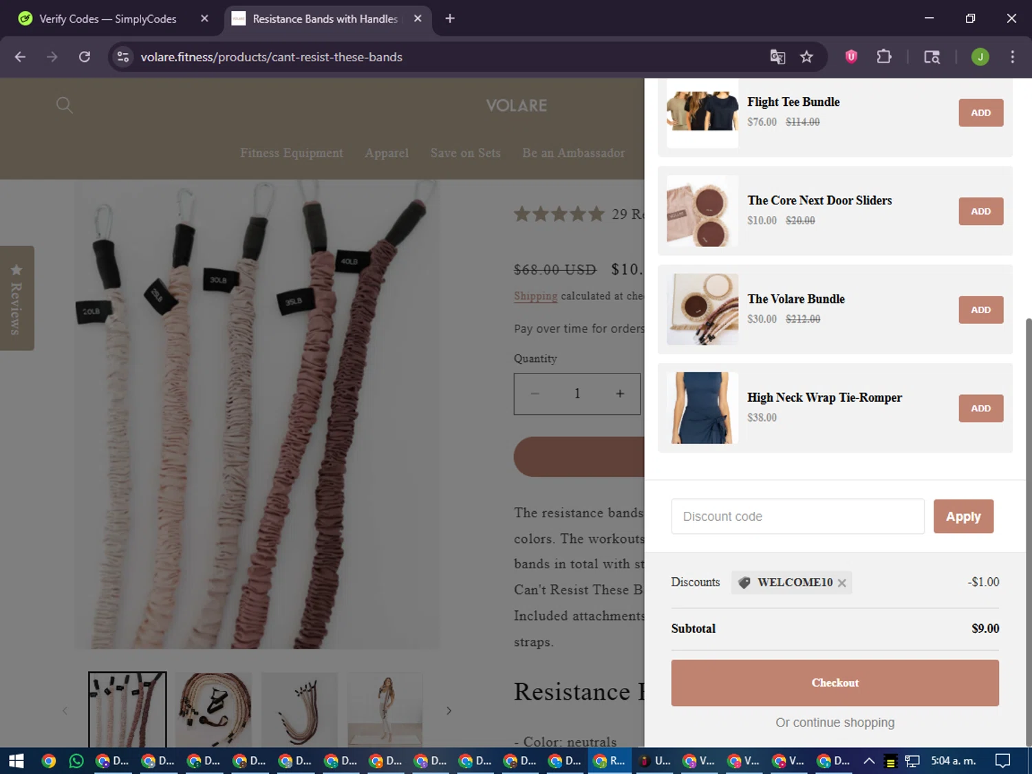Image resolution: width=1032 pixels, height=774 pixels.
Task: Add The Core Next Door Sliders
Action: (x=980, y=211)
